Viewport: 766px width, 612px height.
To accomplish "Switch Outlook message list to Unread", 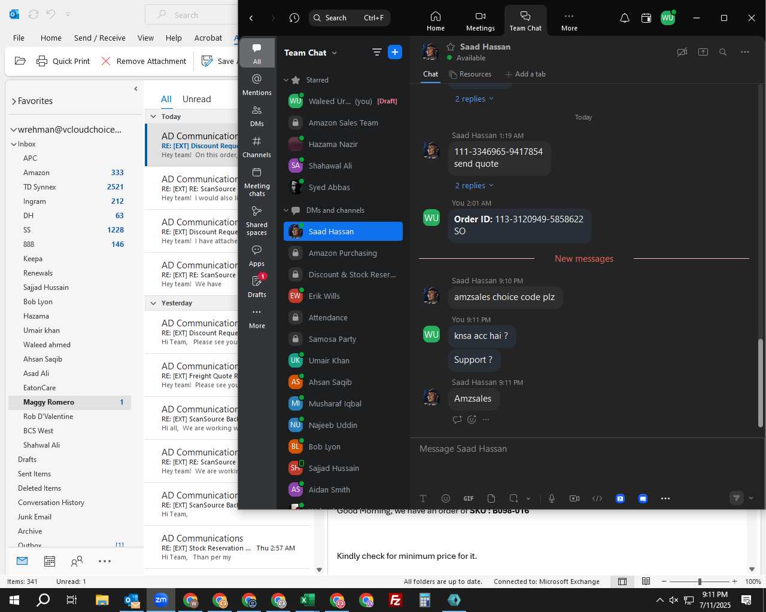I will [196, 99].
